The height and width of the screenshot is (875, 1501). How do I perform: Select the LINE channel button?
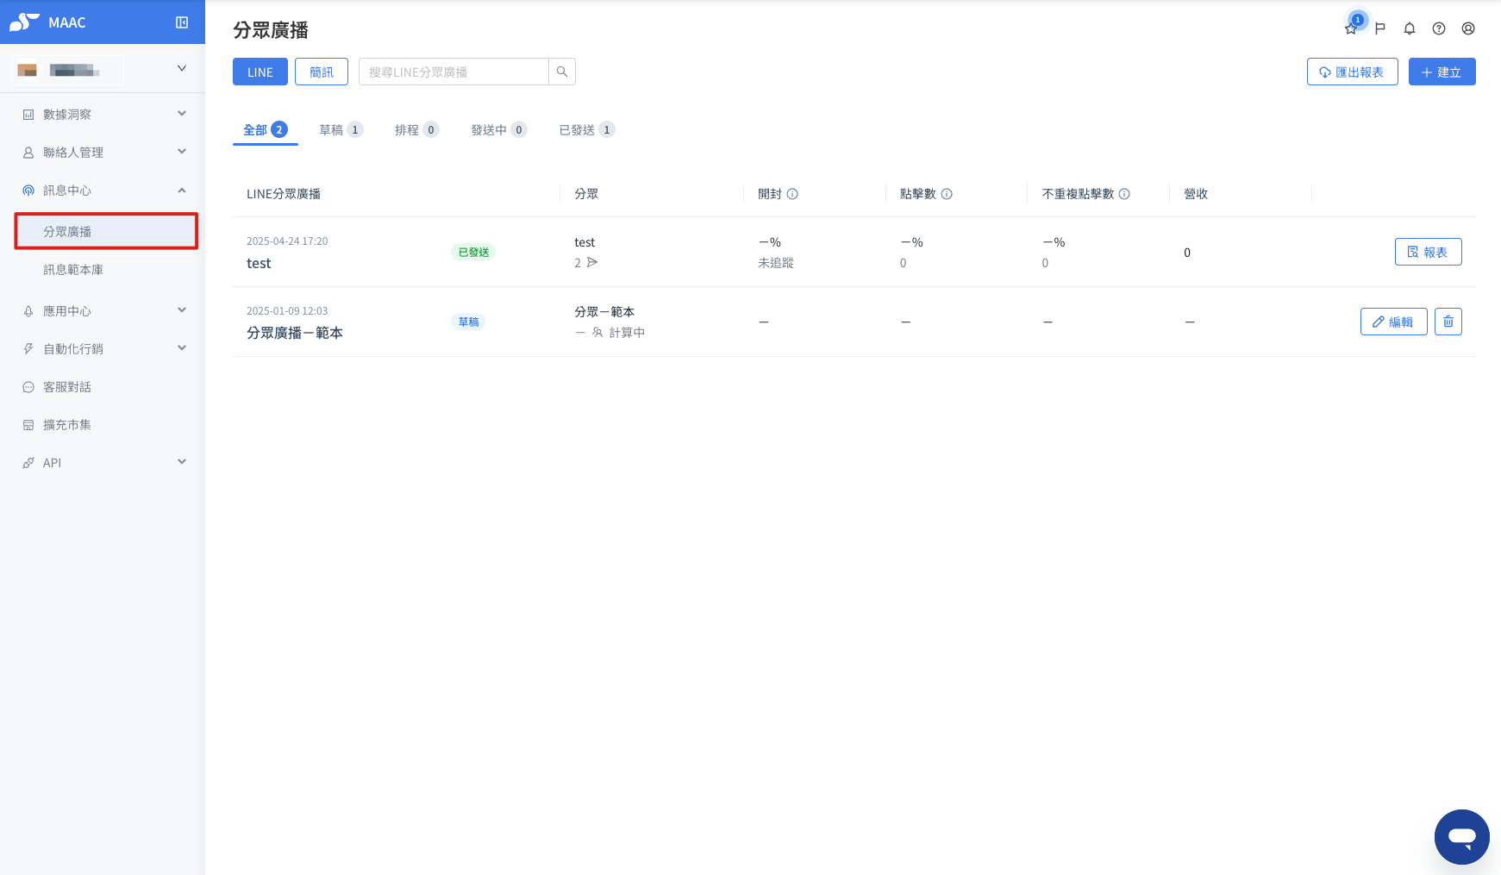(x=260, y=72)
